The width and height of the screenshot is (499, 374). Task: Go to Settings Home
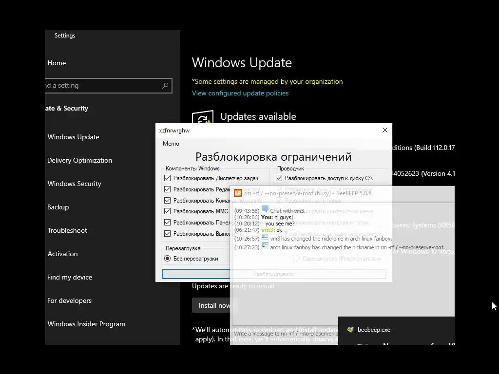[x=57, y=63]
